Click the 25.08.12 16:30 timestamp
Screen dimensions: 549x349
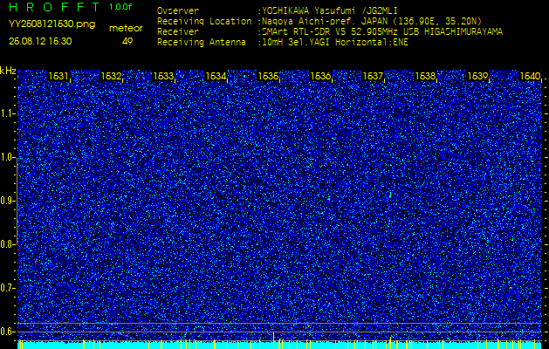(x=40, y=41)
